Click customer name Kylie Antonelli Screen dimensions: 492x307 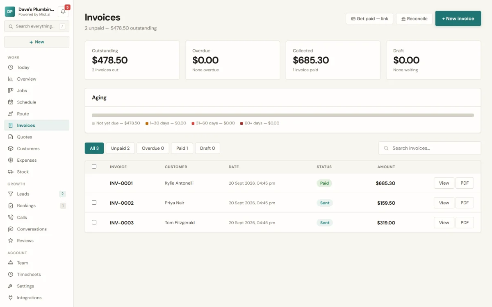coord(179,183)
